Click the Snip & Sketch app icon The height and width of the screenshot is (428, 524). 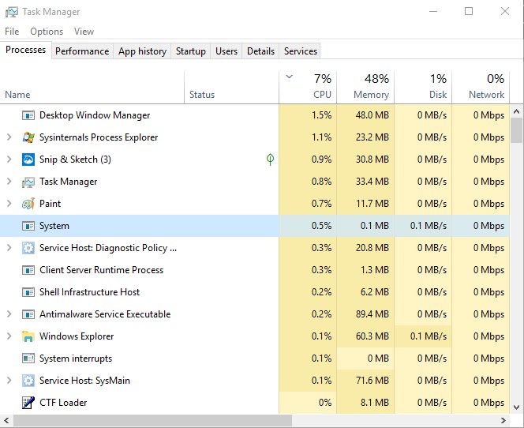(28, 160)
